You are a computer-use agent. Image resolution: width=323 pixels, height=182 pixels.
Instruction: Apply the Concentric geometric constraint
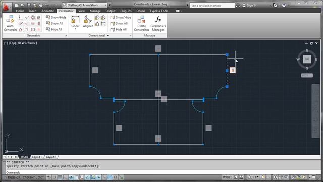point(32,18)
